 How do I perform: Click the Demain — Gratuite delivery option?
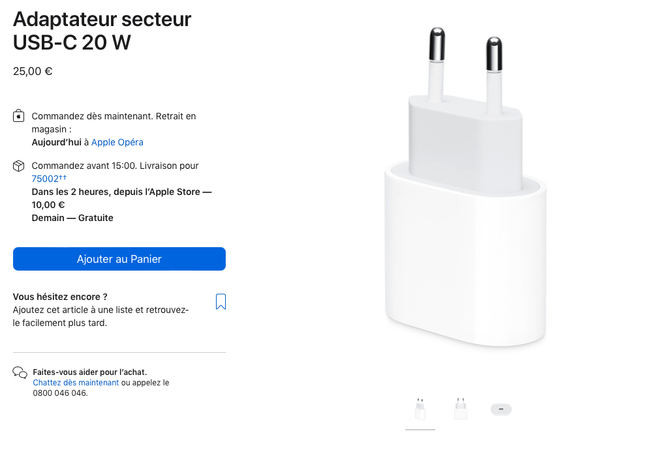click(x=72, y=218)
